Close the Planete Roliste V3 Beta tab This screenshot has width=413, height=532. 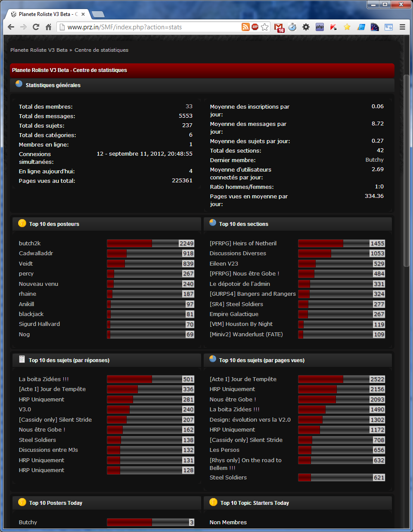click(83, 14)
